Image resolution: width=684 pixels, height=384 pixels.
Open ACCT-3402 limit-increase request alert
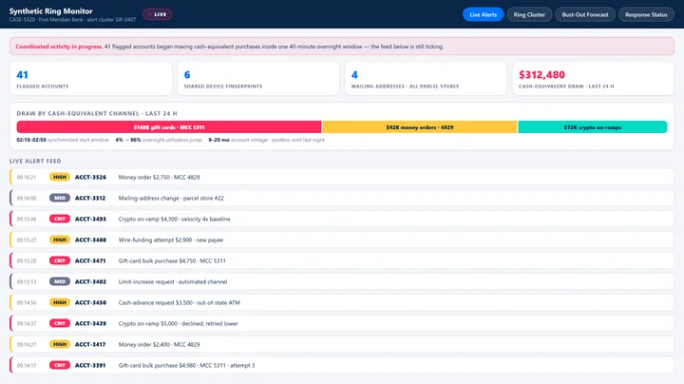pyautogui.click(x=342, y=282)
